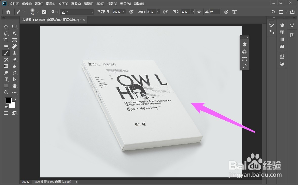Select the Path Selection tool

14,79
